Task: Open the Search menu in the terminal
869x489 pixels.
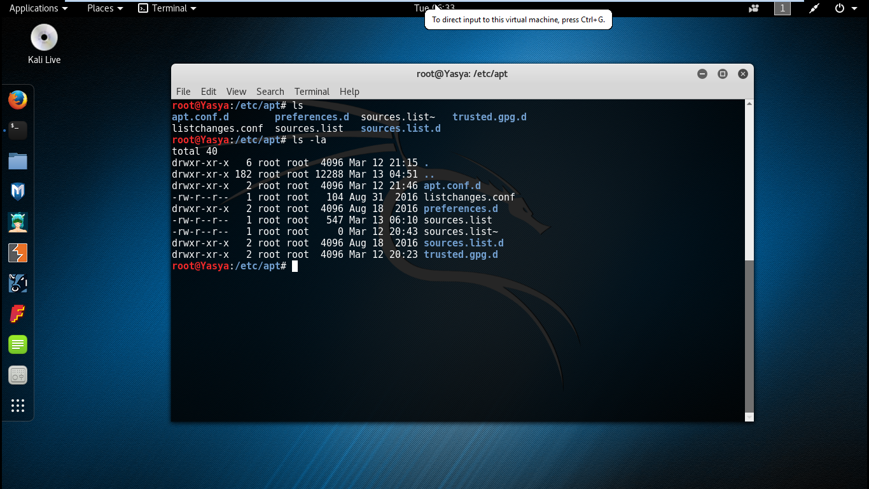Action: (270, 92)
